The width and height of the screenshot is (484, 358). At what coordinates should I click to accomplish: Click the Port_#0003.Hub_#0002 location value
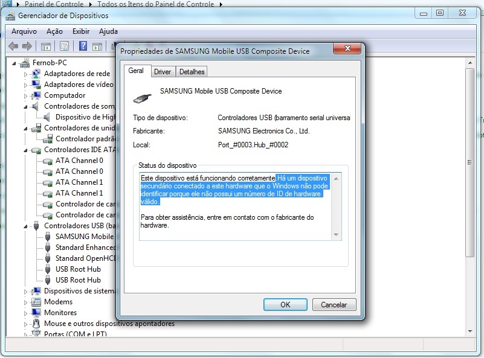pos(253,145)
